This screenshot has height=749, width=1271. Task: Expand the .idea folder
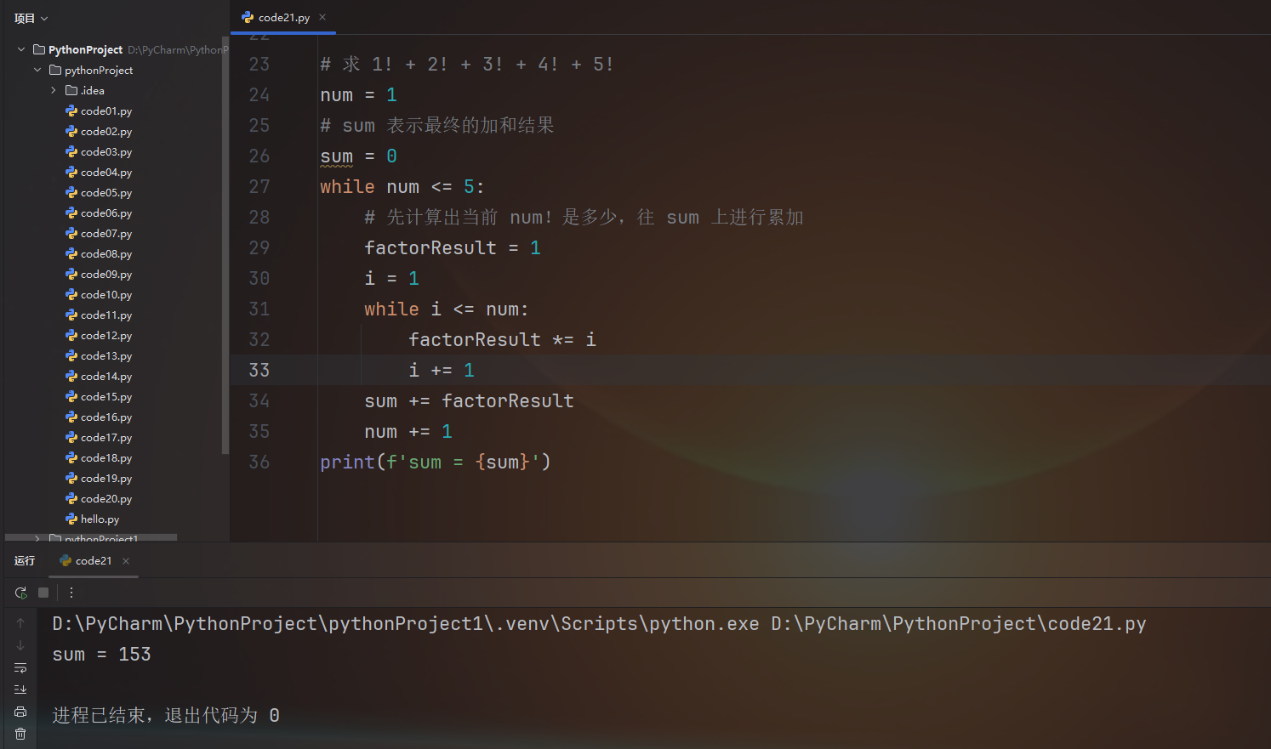click(54, 91)
